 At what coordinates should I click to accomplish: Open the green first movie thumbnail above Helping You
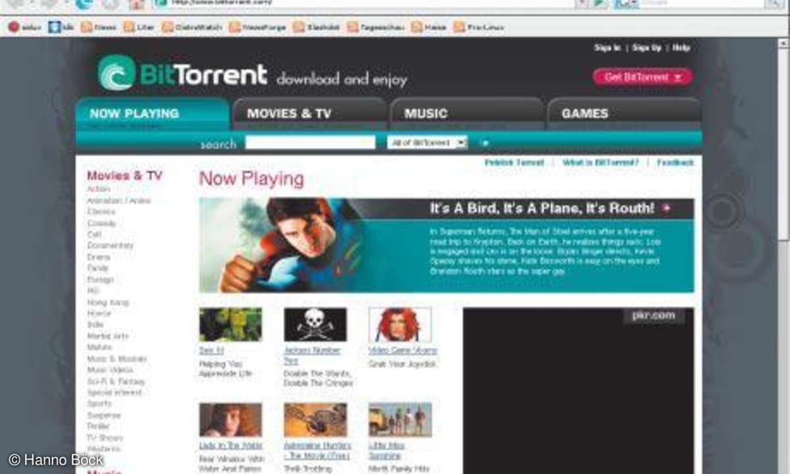(x=230, y=324)
